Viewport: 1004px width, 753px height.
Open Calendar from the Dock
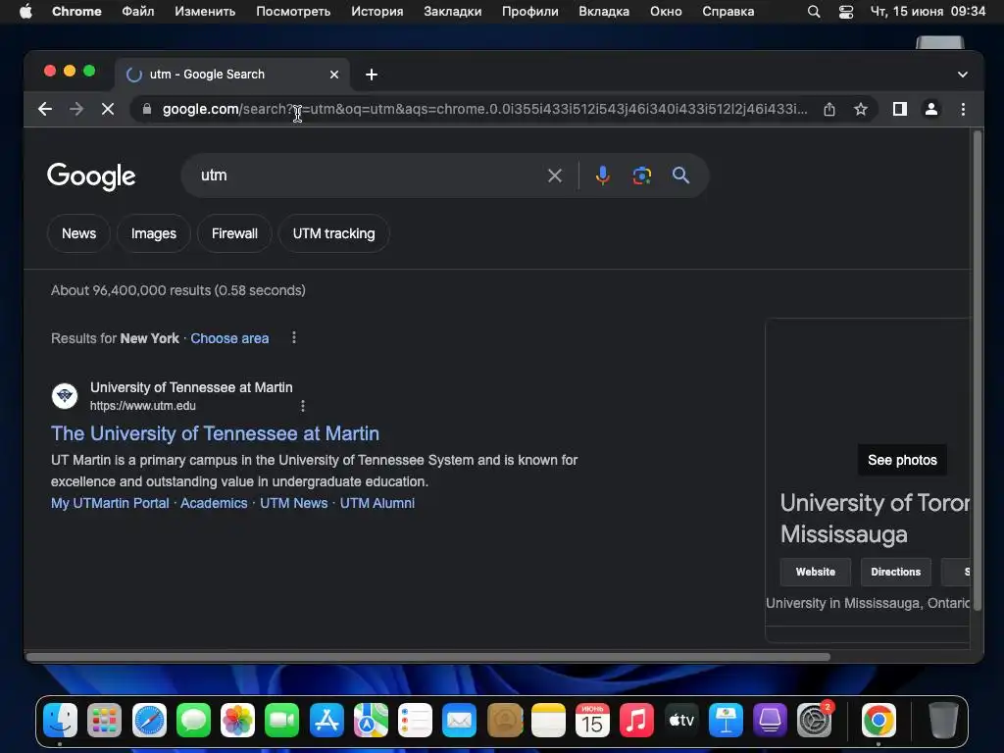click(592, 721)
